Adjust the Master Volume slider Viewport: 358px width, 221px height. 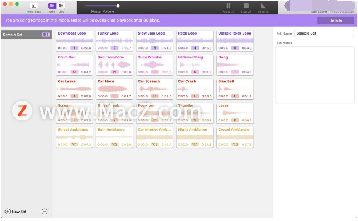point(102,6)
